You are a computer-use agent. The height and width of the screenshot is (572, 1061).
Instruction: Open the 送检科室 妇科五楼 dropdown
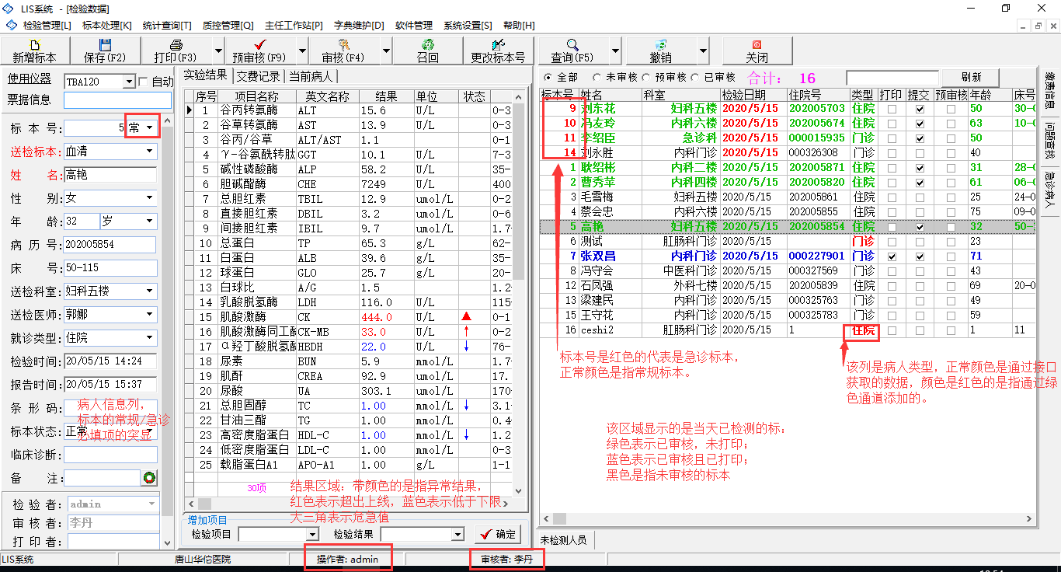click(x=150, y=291)
